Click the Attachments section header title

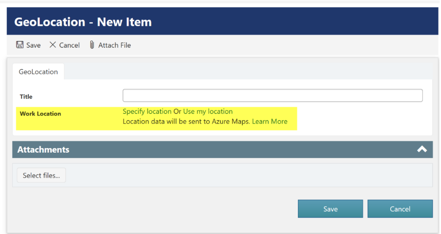(43, 150)
